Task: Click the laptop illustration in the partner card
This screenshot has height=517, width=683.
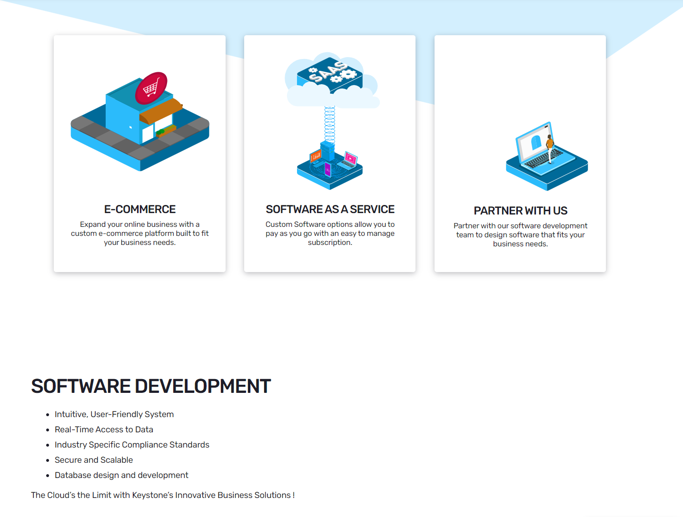Action: coord(546,157)
